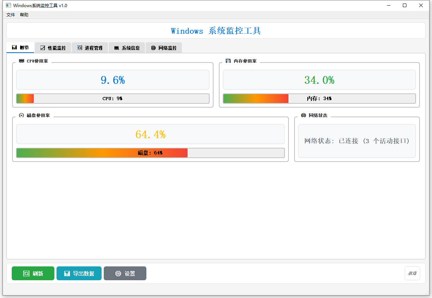Image resolution: width=432 pixels, height=298 pixels.
Task: Click the CPU使用率 group title
Action: coord(37,61)
